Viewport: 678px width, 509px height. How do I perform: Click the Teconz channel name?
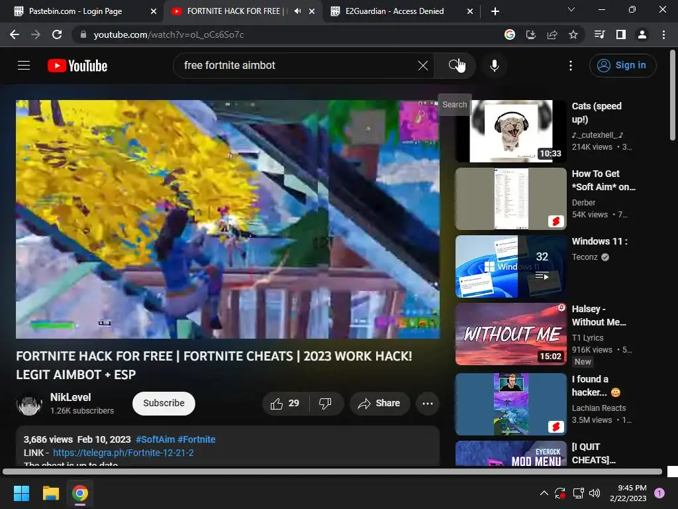coord(585,257)
